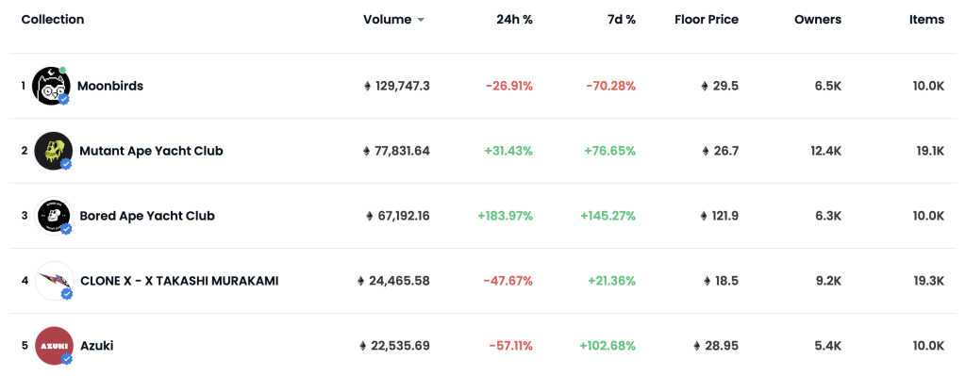
Task: Click the Collection column header
Action: click(x=53, y=20)
